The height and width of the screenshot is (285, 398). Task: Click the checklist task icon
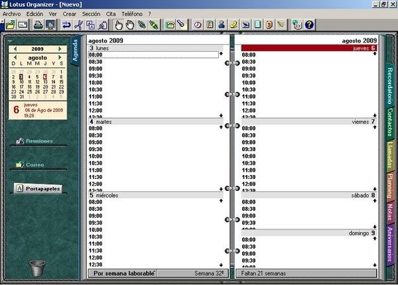point(210,25)
